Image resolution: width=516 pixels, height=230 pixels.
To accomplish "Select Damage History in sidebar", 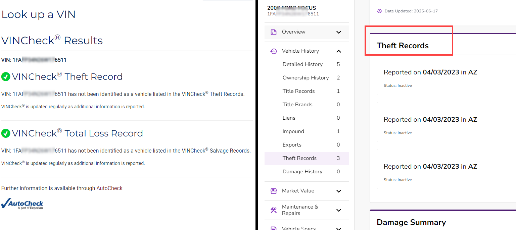I will click(307, 172).
